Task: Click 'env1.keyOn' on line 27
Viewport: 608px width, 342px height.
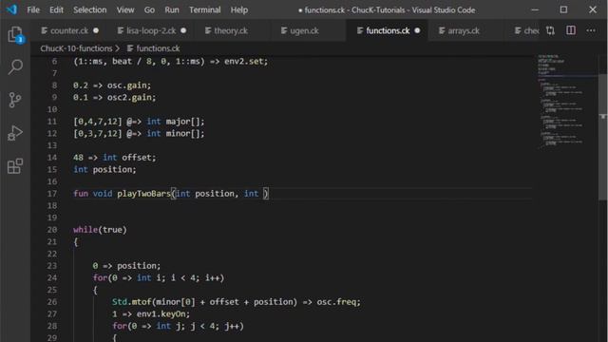Action: (161, 313)
